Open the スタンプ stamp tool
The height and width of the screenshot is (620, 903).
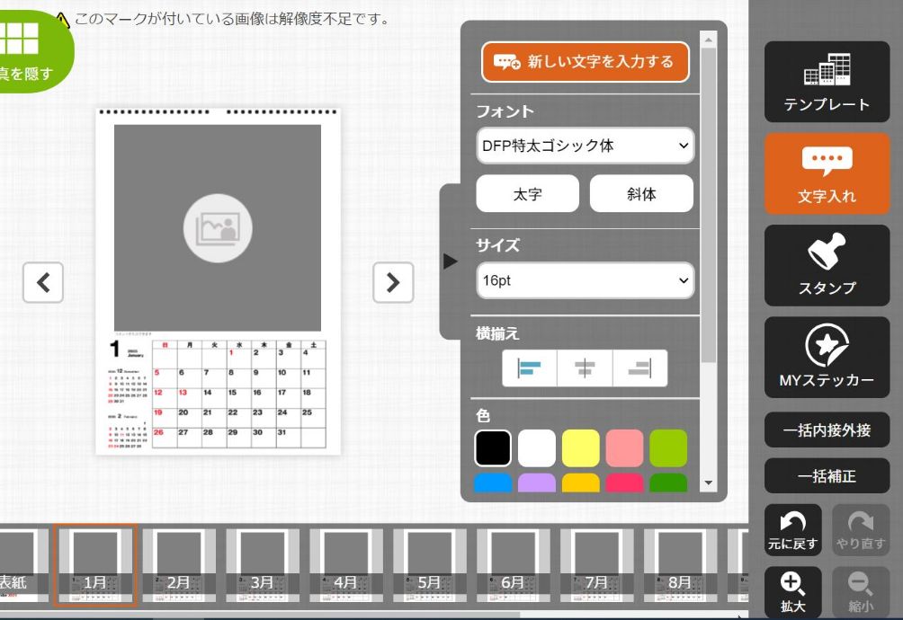click(x=827, y=266)
